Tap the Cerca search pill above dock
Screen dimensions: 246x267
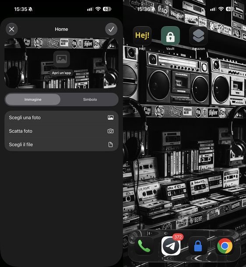click(184, 218)
